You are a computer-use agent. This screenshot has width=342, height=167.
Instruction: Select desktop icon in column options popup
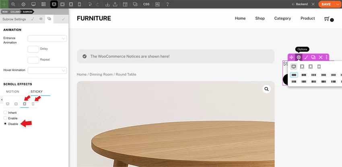pos(294,66)
